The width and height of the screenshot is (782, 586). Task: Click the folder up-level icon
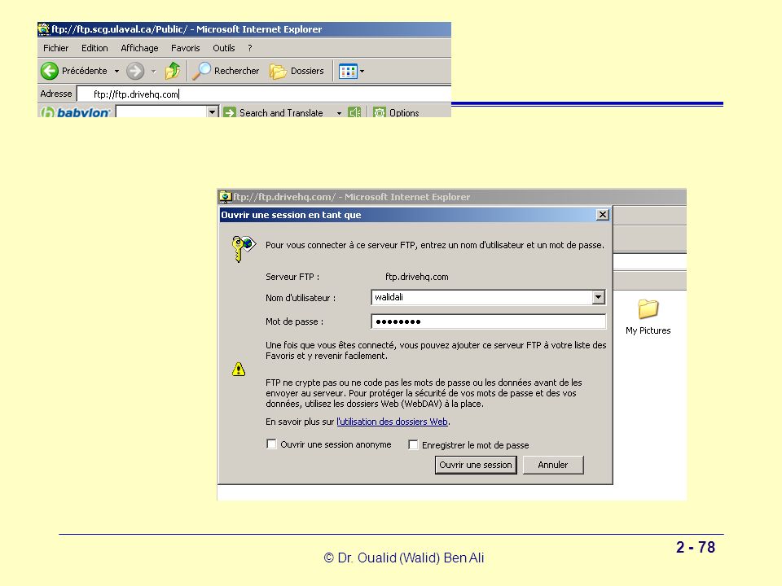(x=173, y=71)
